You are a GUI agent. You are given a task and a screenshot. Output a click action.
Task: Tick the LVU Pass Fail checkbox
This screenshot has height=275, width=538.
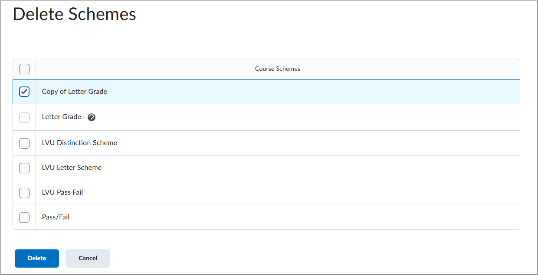(24, 192)
